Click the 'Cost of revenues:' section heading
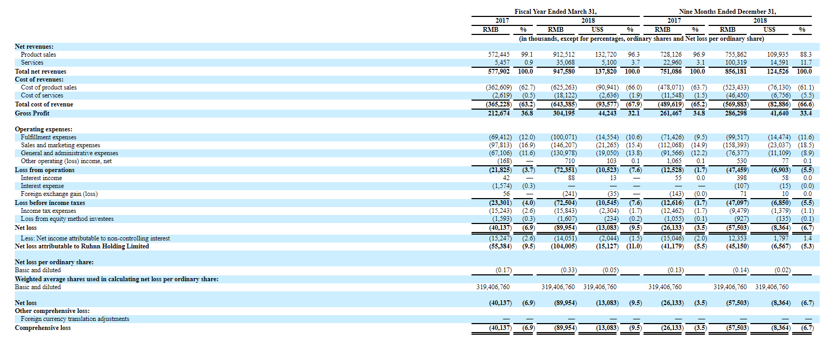Viewport: 825px width, 340px height. (x=40, y=79)
